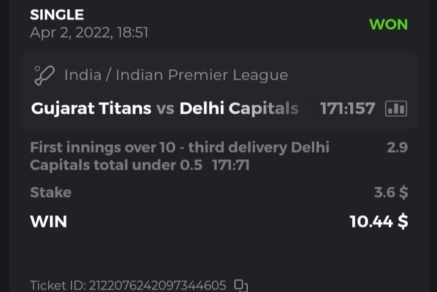Screen dimensions: 437x292
Task: Open the India / Indian Premier League link
Action: click(176, 75)
